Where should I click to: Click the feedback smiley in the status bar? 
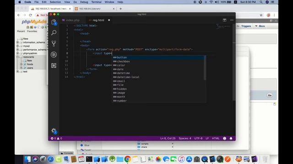225,138
